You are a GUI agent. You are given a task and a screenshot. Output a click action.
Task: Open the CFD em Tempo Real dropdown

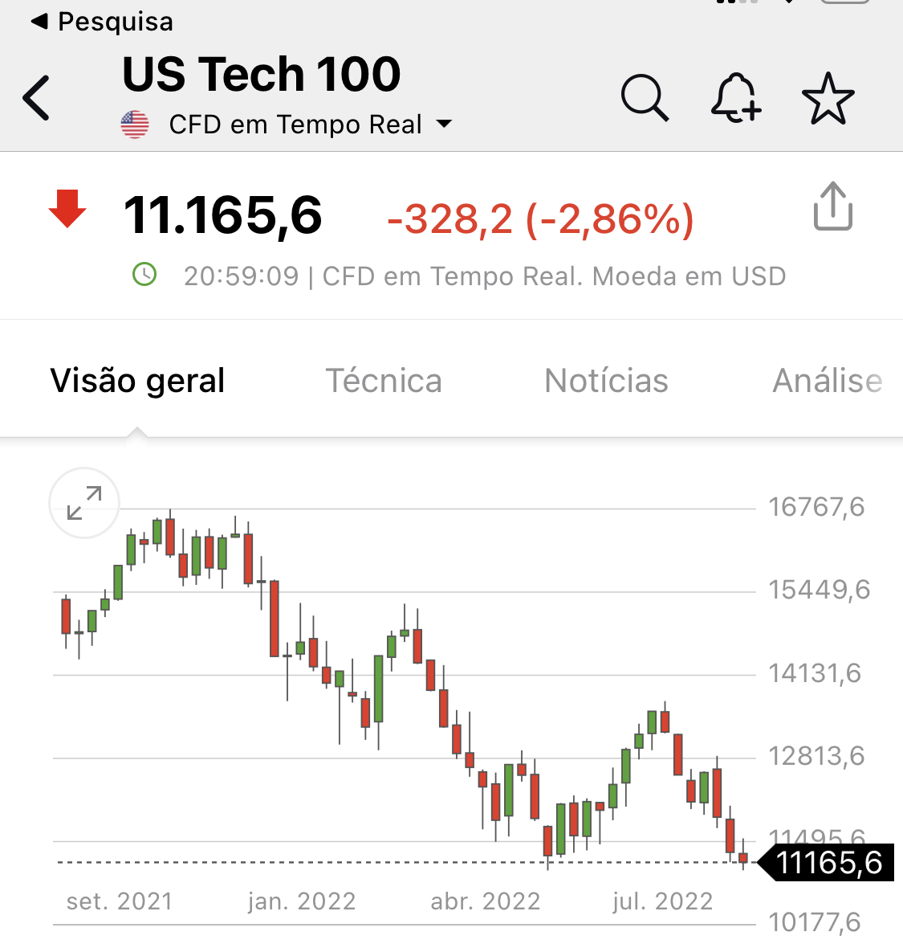click(295, 125)
